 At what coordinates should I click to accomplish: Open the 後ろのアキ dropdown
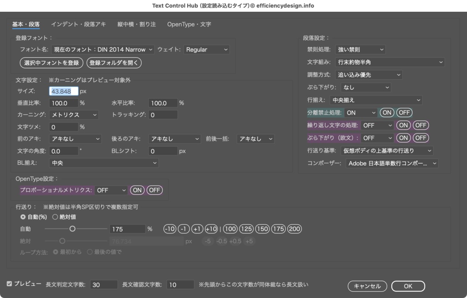175,139
